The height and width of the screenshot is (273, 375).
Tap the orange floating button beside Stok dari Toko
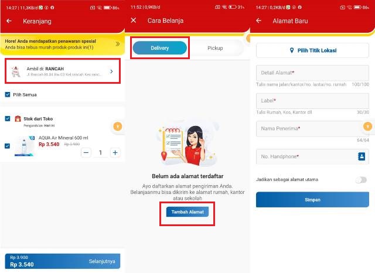coord(117,127)
